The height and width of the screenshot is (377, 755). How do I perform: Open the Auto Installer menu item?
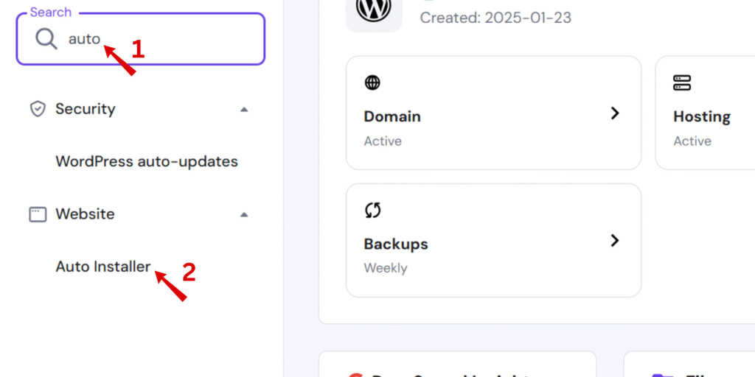[103, 267]
